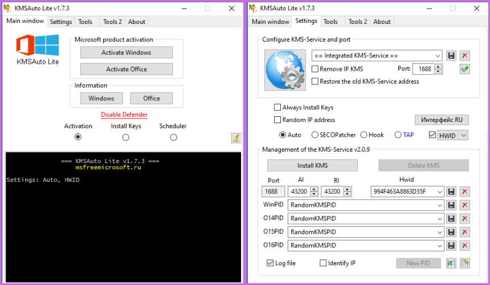Expand the HWID dropdown
Image resolution: width=490 pixels, height=285 pixels.
[x=463, y=136]
